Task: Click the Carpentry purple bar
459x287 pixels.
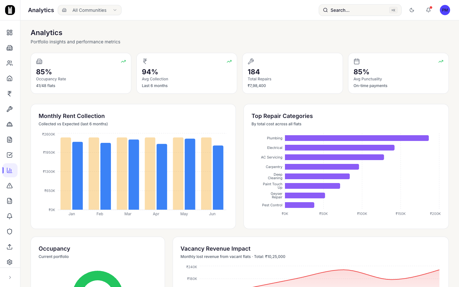Action: pyautogui.click(x=322, y=167)
